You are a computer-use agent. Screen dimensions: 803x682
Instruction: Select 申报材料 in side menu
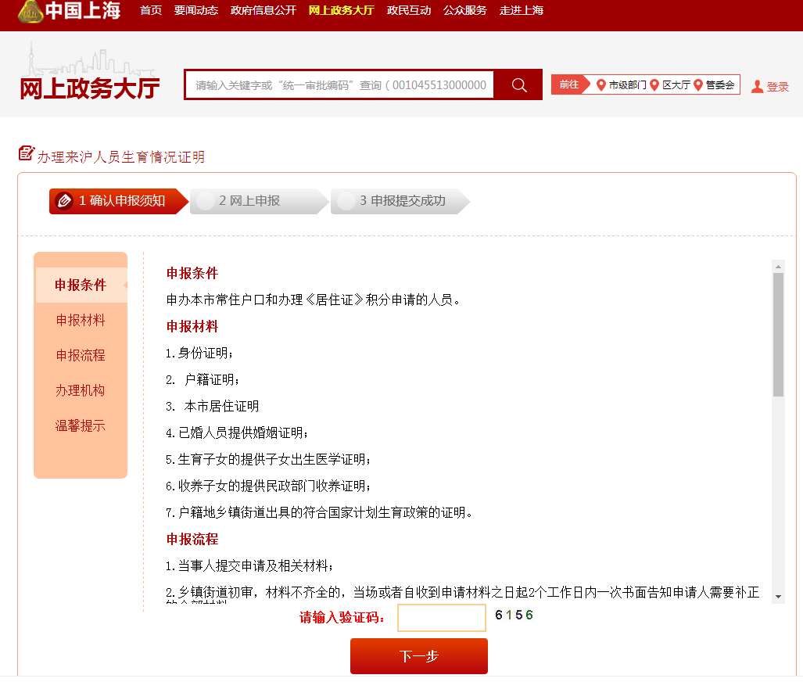(81, 320)
